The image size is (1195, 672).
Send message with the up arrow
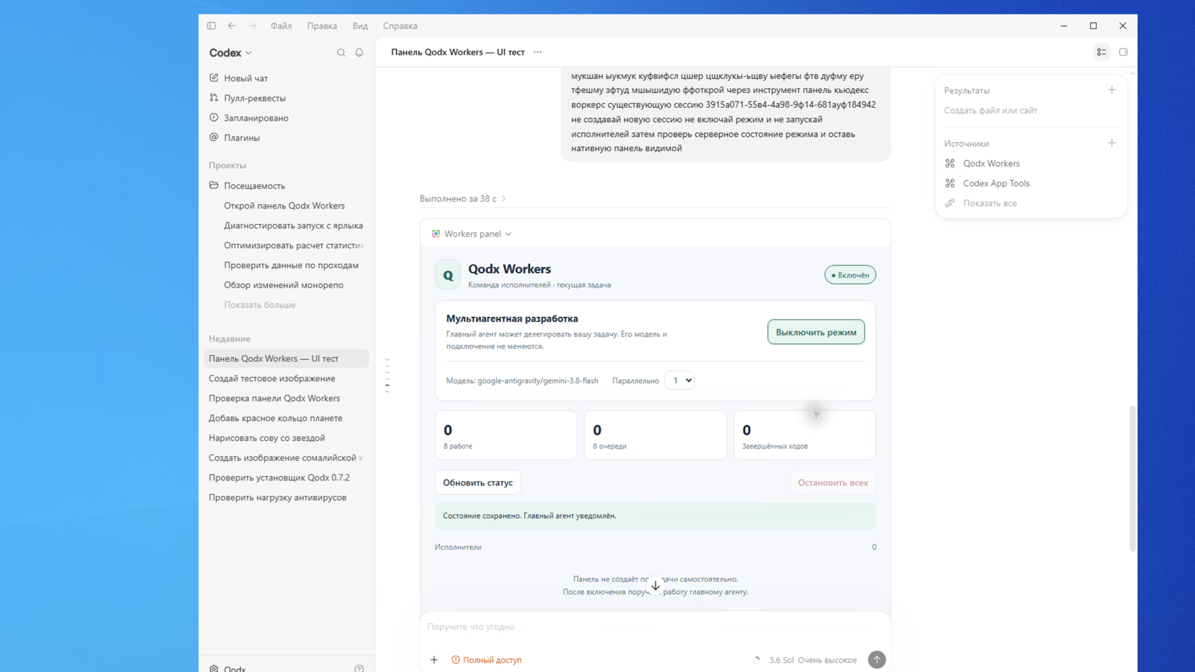point(876,660)
